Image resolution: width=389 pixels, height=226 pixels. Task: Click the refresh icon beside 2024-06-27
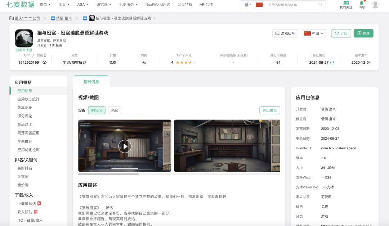click(x=332, y=63)
